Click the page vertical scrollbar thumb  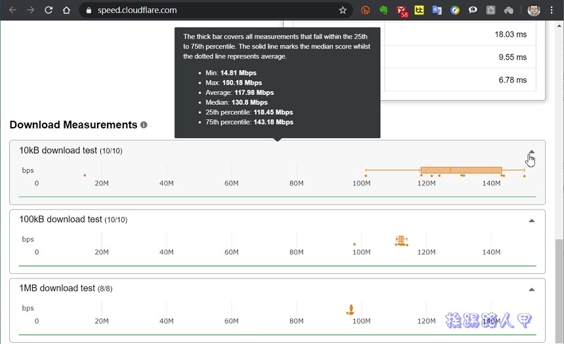click(559, 290)
